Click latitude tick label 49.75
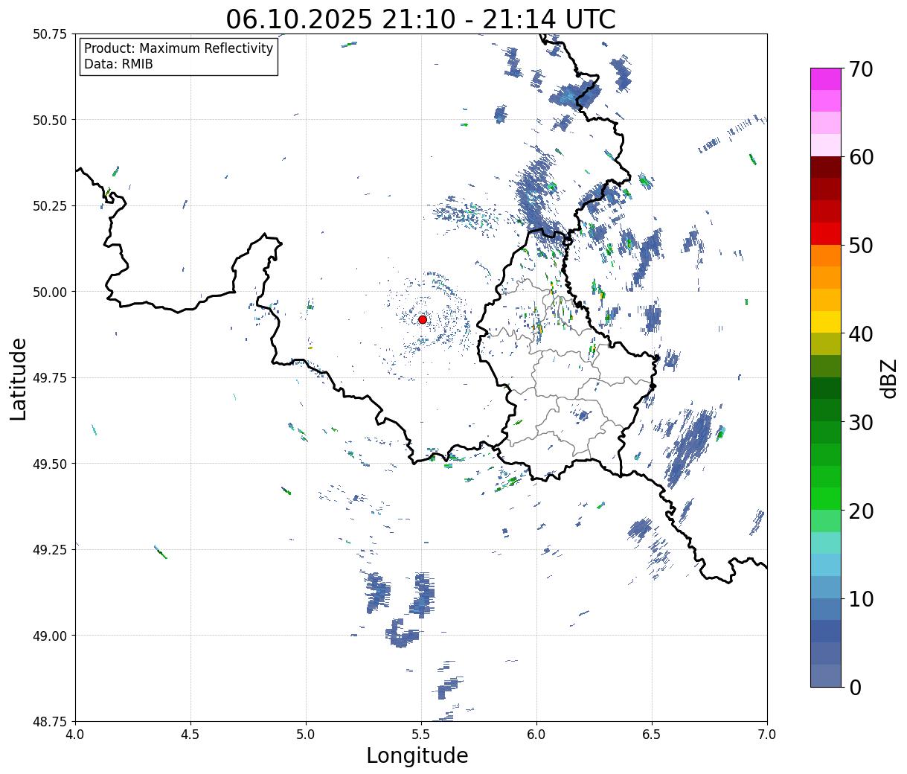Viewport: 907px width, 774px height. 49,378
